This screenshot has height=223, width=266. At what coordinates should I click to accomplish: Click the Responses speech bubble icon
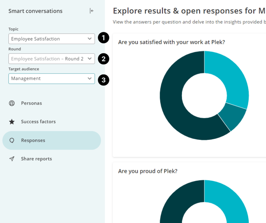pyautogui.click(x=12, y=141)
